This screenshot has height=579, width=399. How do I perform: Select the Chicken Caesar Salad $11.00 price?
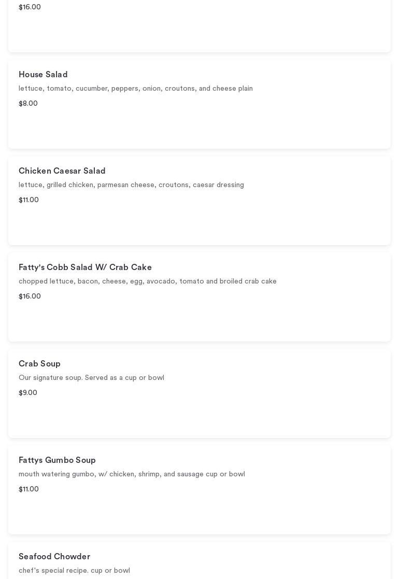(x=28, y=200)
